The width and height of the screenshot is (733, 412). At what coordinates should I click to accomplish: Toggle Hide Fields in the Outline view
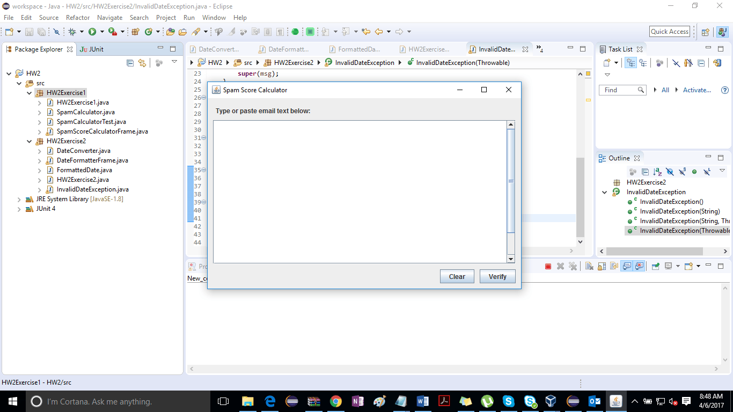tap(670, 172)
